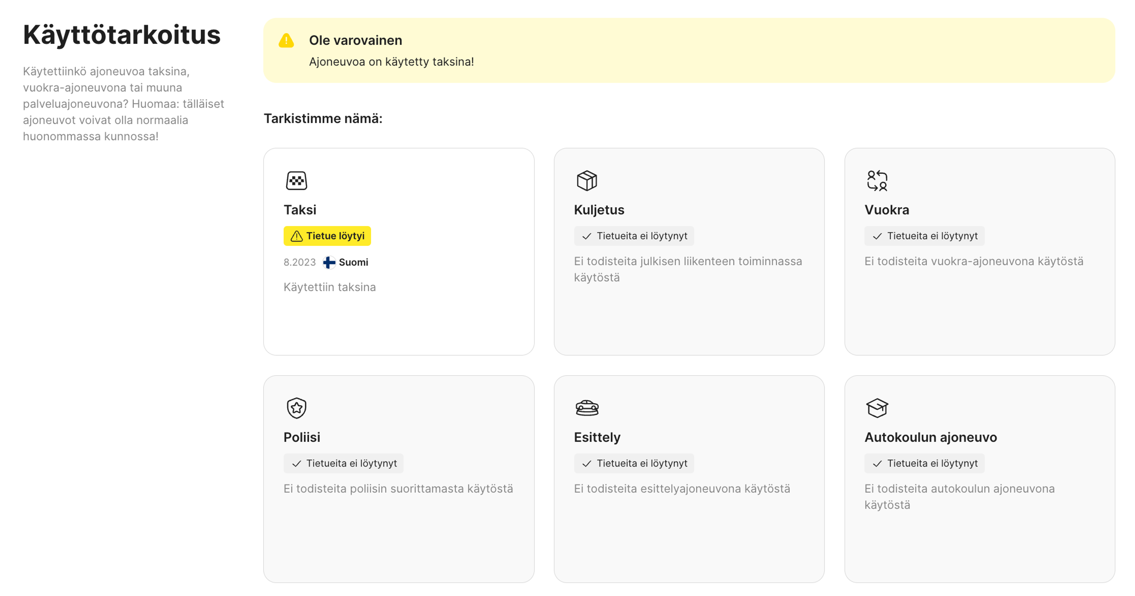
Task: Click the Poliisi shield star icon
Action: tap(296, 408)
